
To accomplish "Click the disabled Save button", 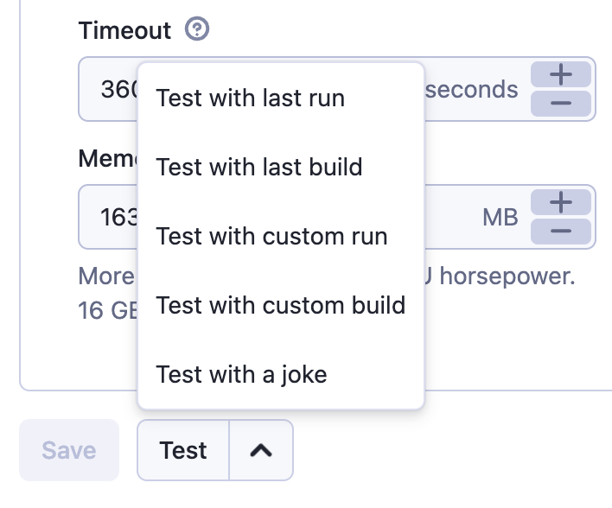I will point(69,450).
